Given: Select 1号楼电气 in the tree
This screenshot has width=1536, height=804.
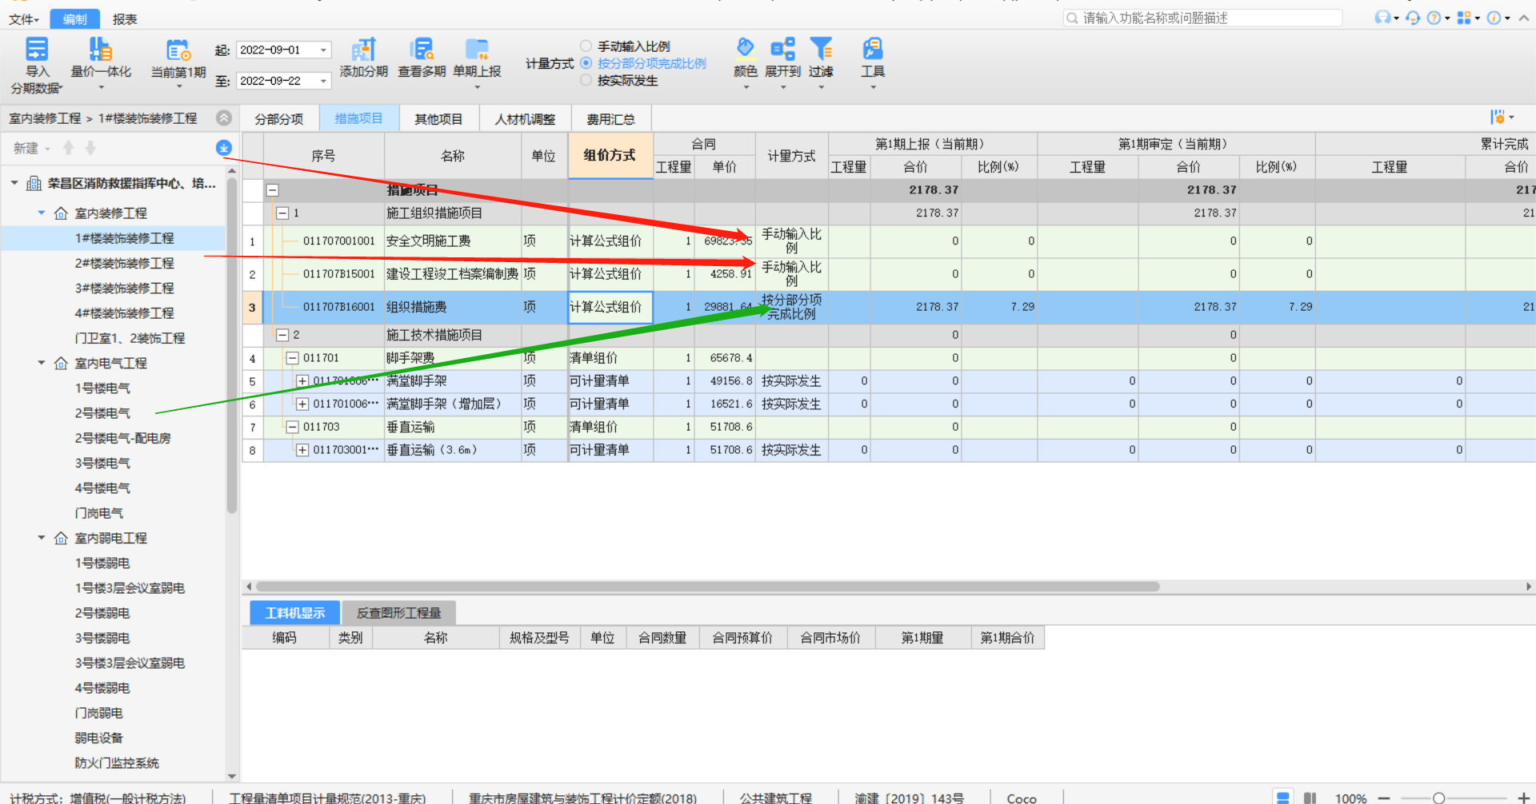Looking at the screenshot, I should click(x=102, y=388).
